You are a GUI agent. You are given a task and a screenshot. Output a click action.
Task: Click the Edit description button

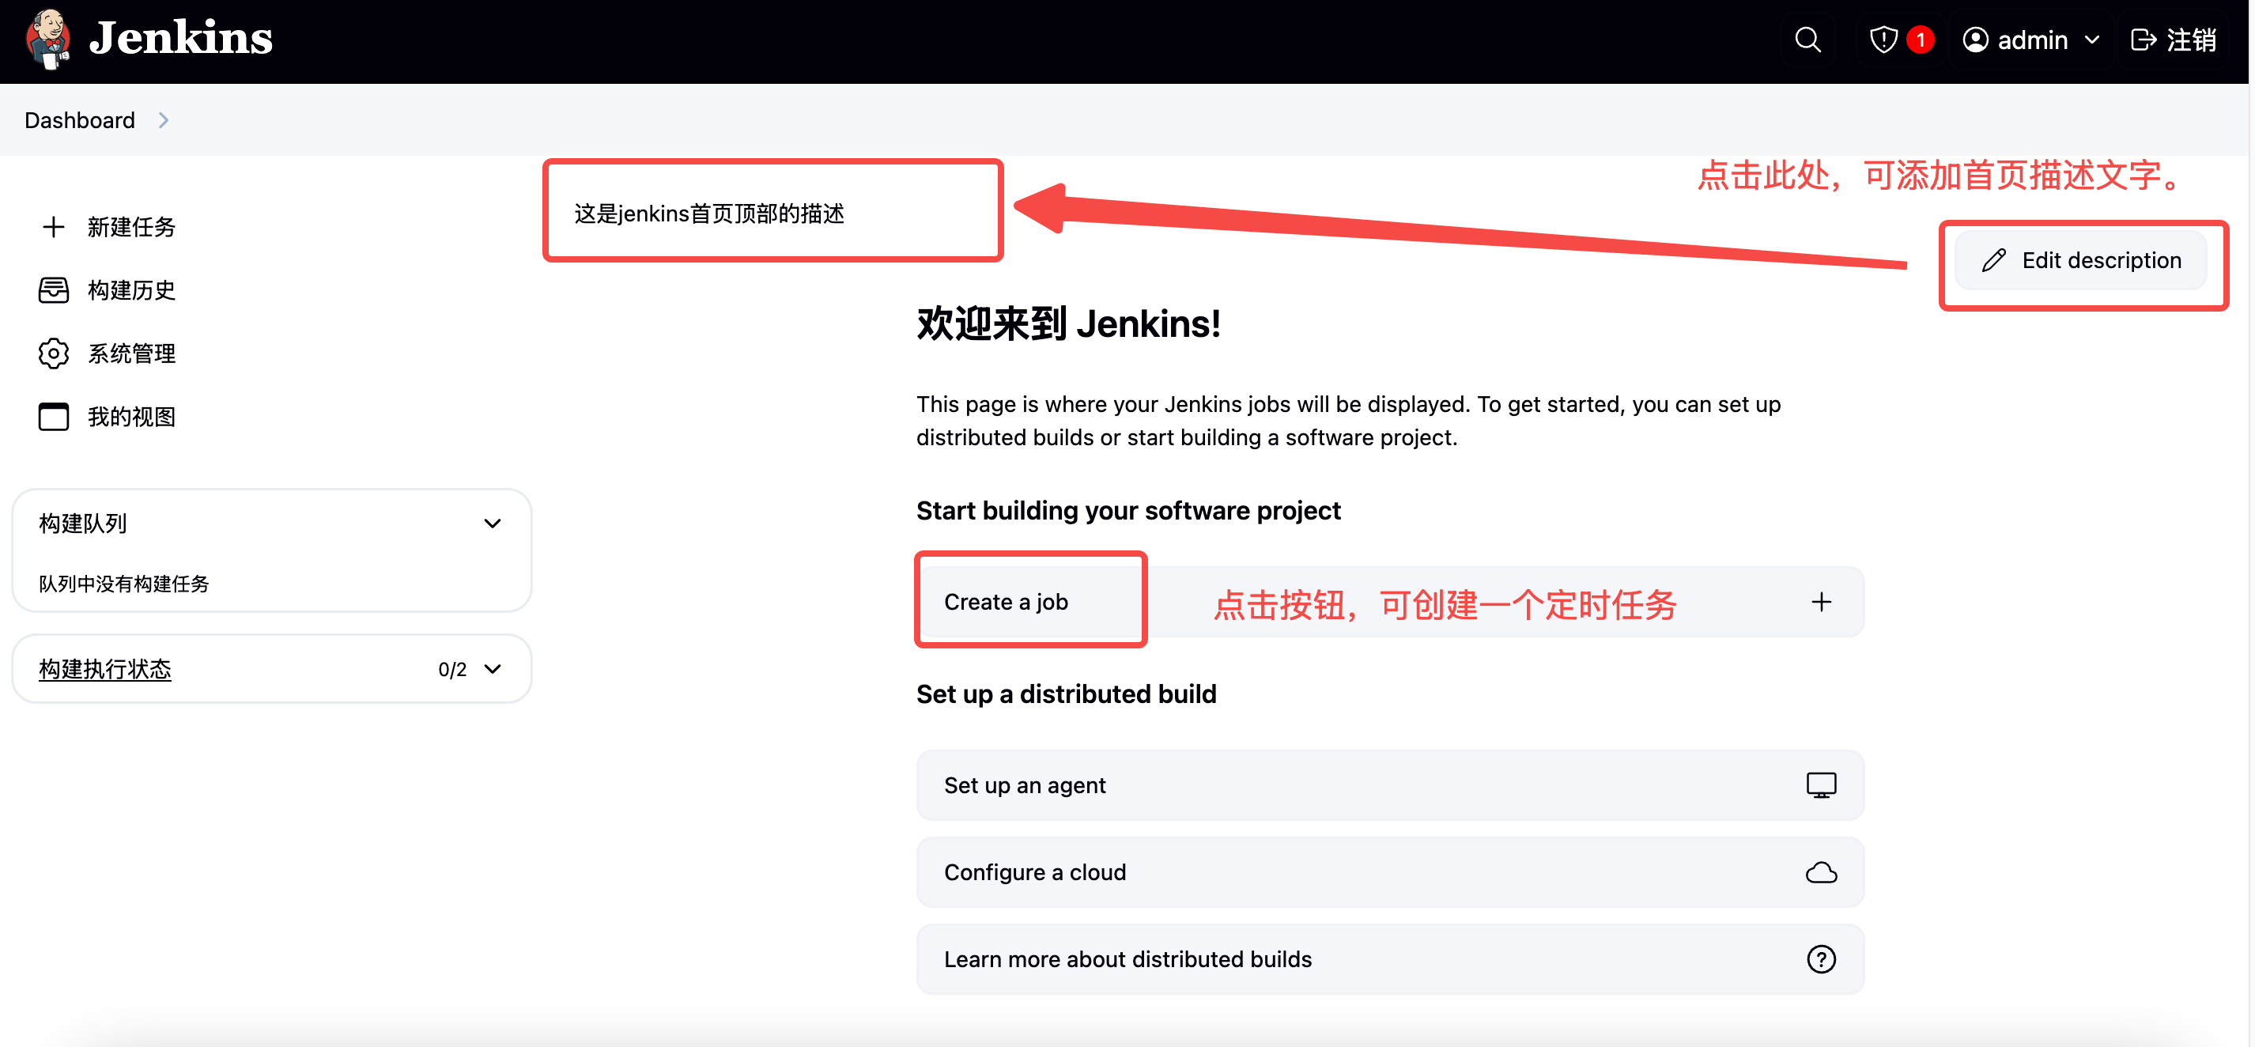click(x=2080, y=261)
